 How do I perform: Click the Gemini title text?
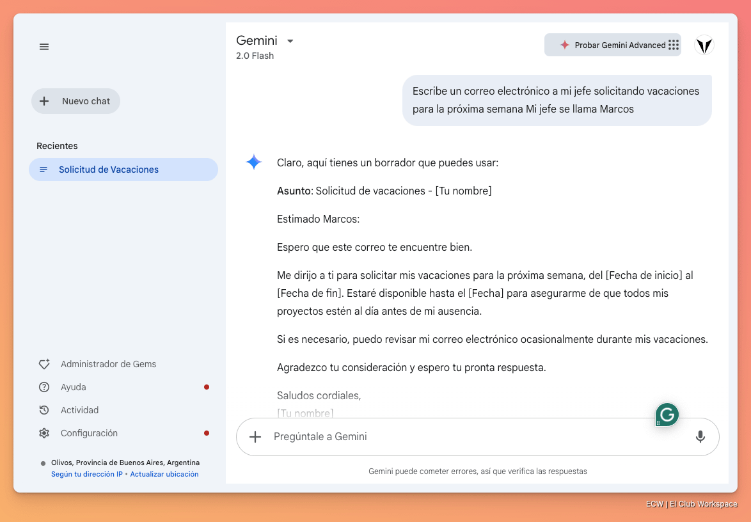pos(257,40)
